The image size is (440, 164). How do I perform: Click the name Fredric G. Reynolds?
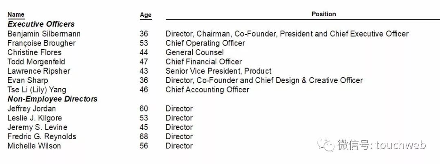pos(42,136)
